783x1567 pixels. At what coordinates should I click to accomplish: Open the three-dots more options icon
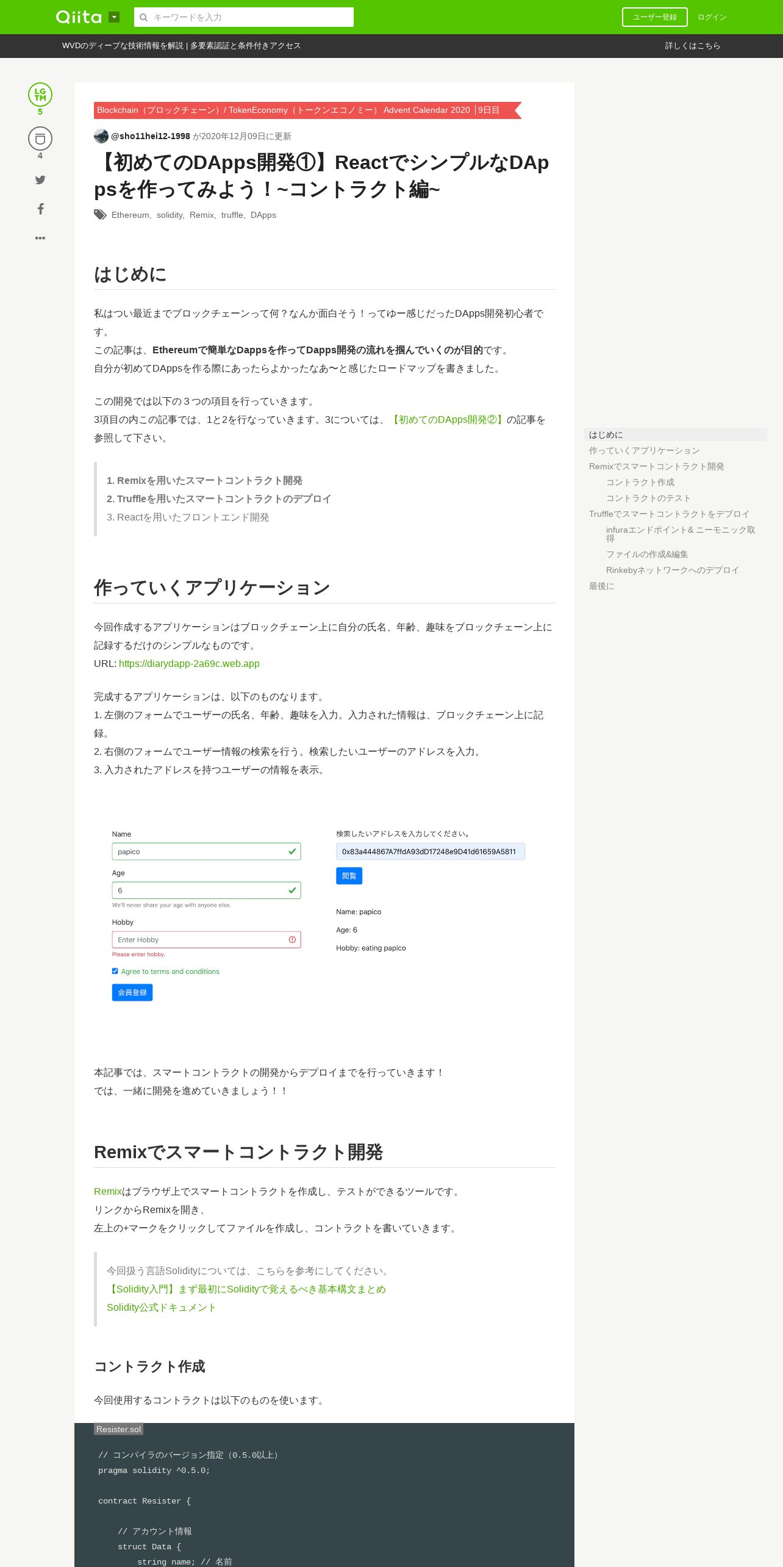click(x=40, y=238)
